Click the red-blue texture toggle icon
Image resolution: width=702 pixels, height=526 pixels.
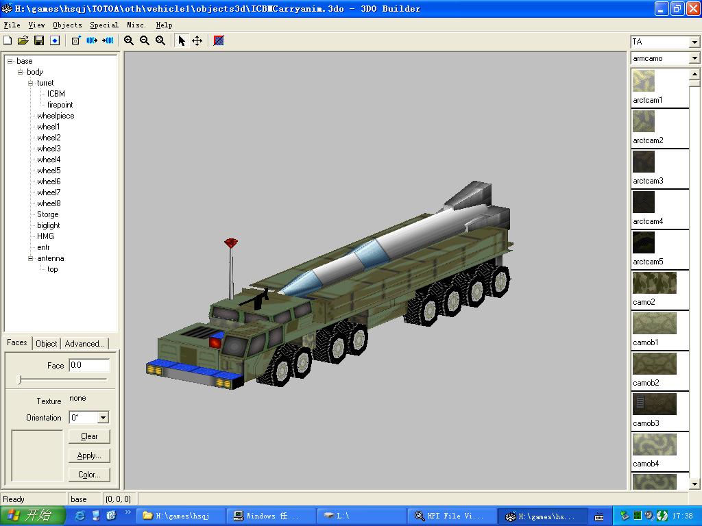[x=219, y=40]
